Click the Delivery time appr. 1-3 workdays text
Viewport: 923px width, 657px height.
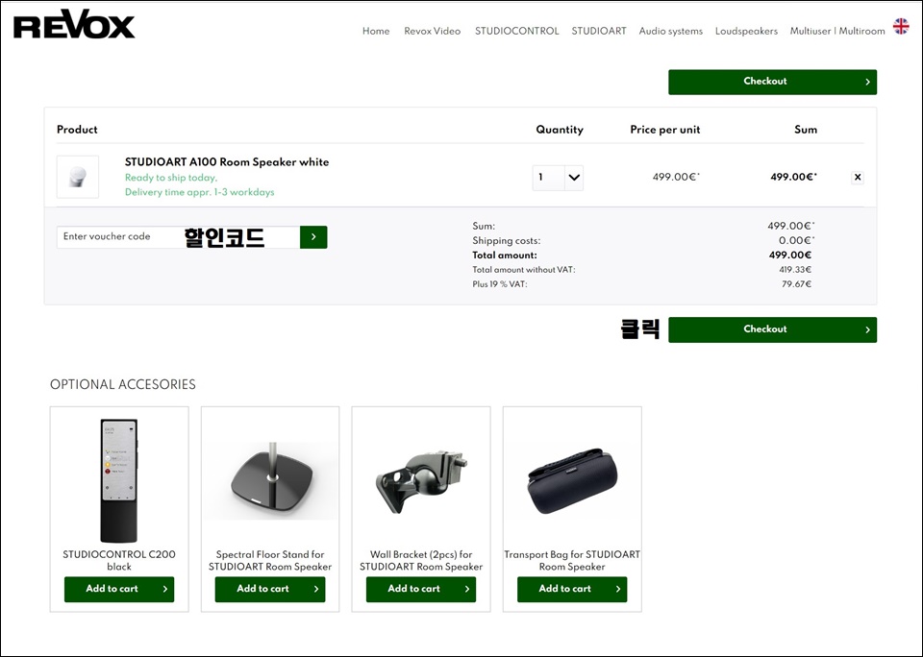coord(200,192)
